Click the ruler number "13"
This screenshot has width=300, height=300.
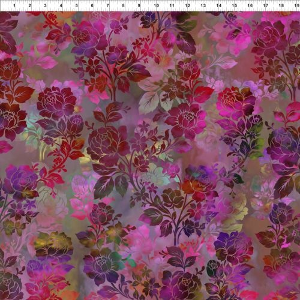(203, 5)
